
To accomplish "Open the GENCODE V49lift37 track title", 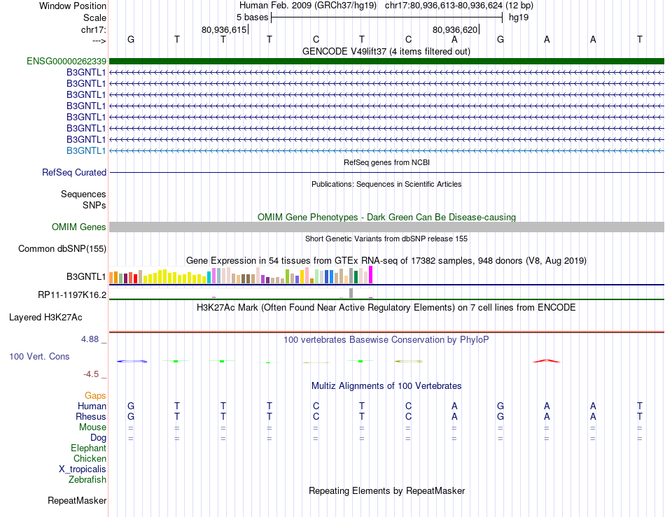I will 386,51.
